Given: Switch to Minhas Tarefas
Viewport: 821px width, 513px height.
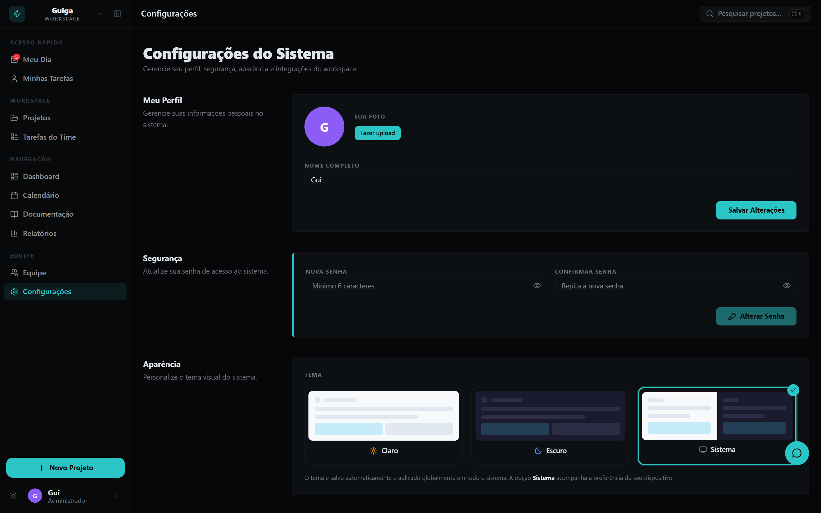Looking at the screenshot, I should click(48, 78).
